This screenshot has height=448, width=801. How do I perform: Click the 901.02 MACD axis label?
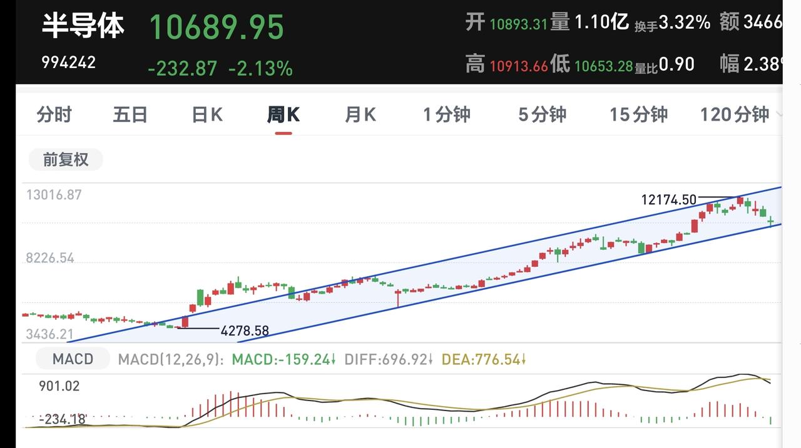(x=59, y=386)
